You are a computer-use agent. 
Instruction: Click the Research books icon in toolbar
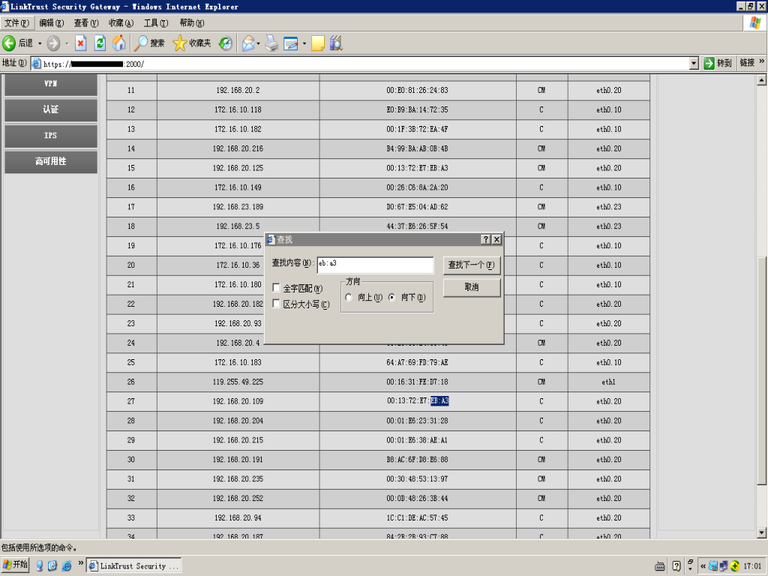click(336, 43)
